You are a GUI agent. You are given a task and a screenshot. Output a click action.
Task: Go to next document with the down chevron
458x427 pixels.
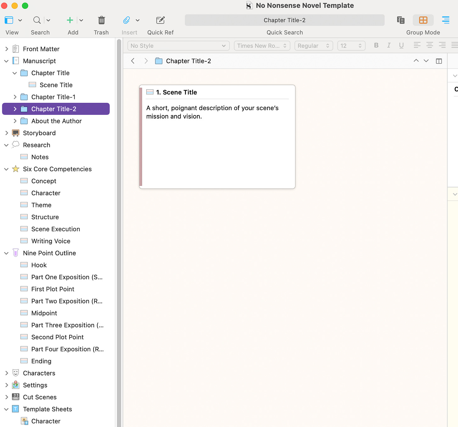(426, 60)
